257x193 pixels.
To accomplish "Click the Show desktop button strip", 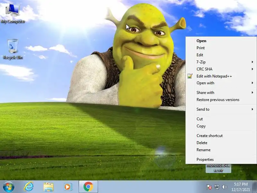I will 254,187.
